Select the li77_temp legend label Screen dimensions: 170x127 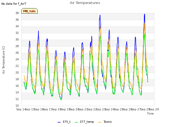point(87,122)
